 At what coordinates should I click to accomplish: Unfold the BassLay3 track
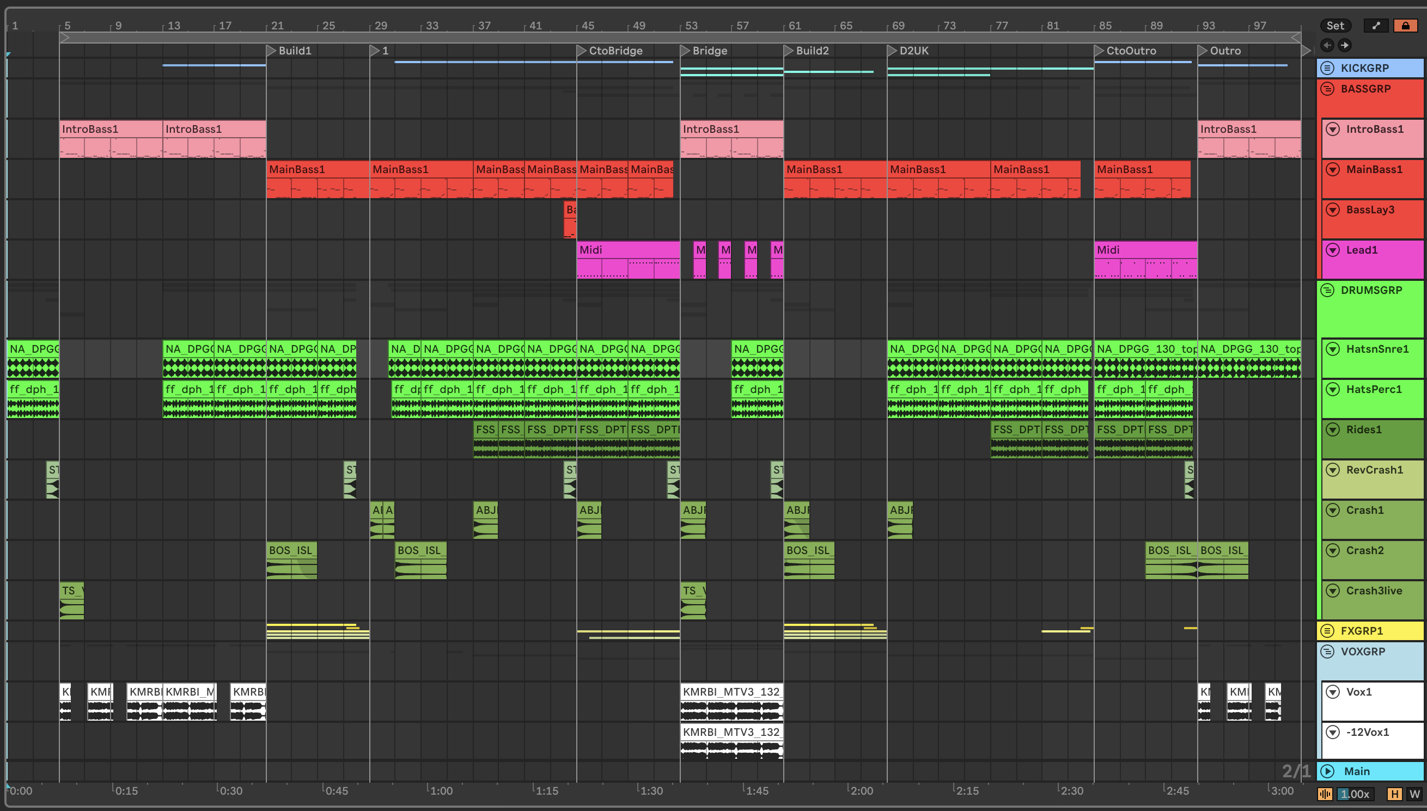pos(1333,210)
